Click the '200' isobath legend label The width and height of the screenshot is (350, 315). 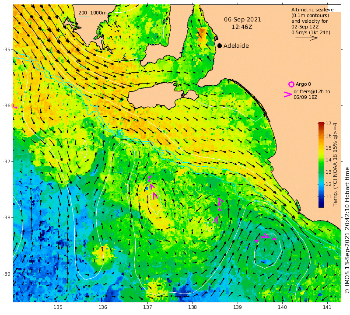coord(83,13)
